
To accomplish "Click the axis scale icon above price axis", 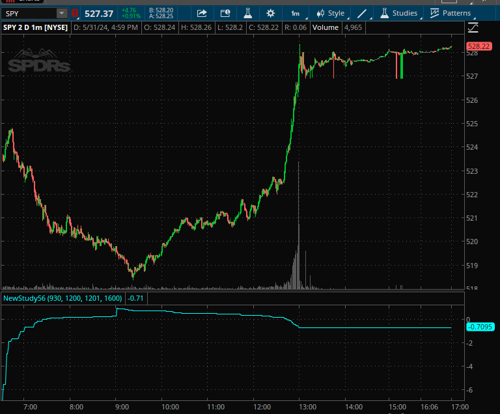I will coord(473,27).
